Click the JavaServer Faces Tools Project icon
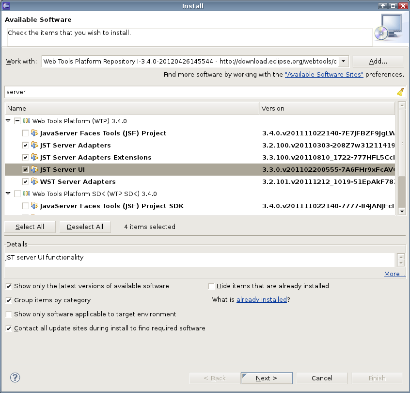The width and height of the screenshot is (410, 393). point(34,133)
